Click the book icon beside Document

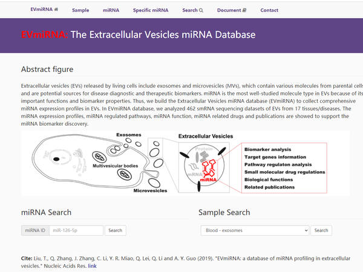pos(244,10)
